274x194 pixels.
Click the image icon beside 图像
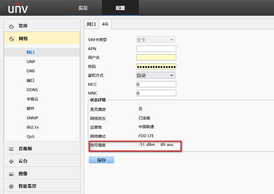(x=11, y=174)
